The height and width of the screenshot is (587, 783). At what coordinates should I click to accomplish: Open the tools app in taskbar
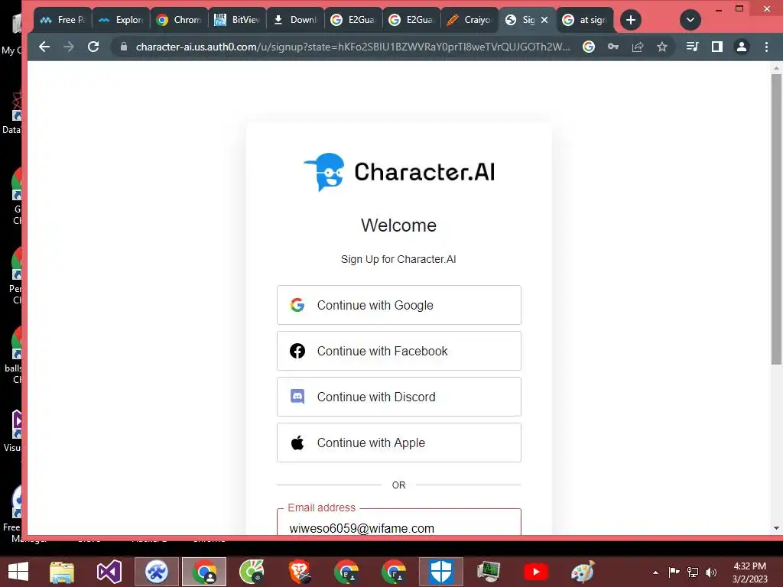tap(156, 572)
